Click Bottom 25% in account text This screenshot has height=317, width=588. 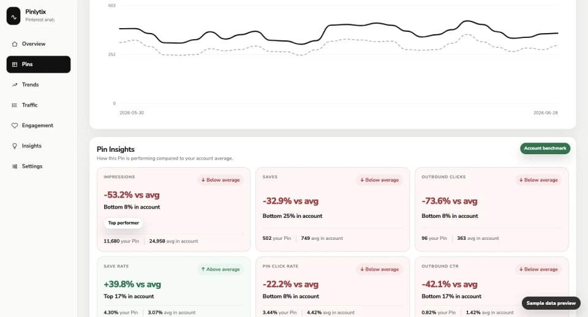pyautogui.click(x=293, y=216)
